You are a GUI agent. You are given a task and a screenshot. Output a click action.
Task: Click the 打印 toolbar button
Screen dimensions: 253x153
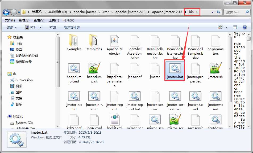[53, 28]
